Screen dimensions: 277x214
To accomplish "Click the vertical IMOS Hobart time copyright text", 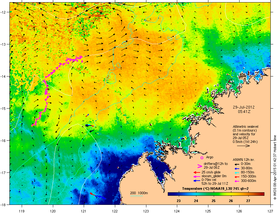I will (x=275, y=167).
